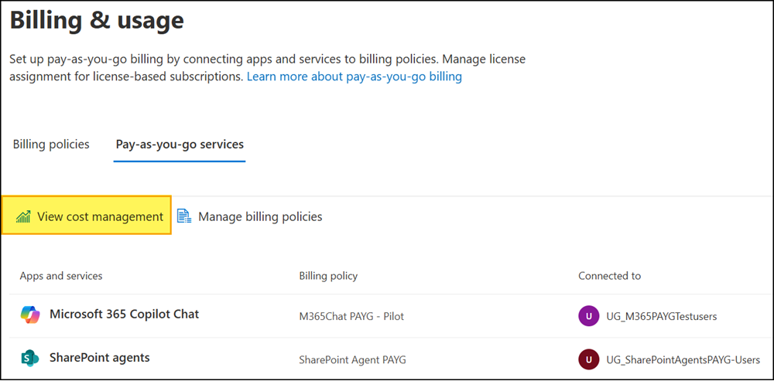Click the dark red UG_SharePointAgentsPAYG-Users avatar
774x381 pixels.
[x=588, y=359]
